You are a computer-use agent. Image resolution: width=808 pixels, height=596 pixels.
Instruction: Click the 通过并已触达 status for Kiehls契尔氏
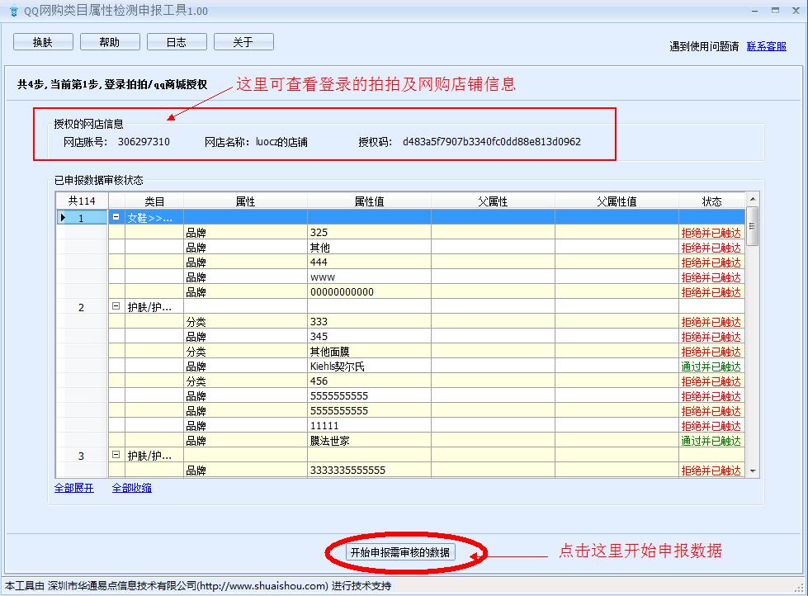[x=711, y=367]
